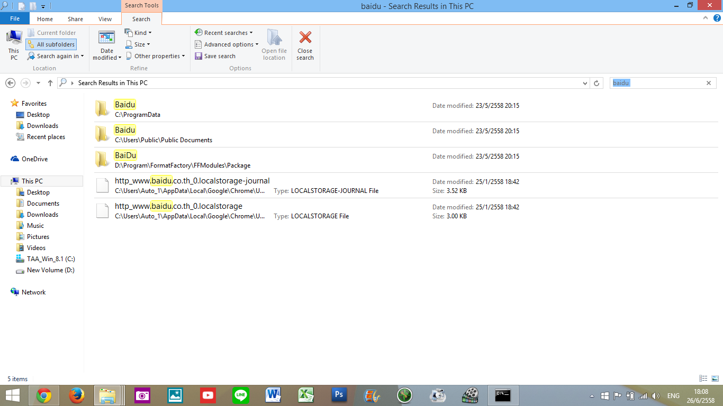Switch to large thumbnails view using status bar icon
723x406 pixels.
(715, 379)
